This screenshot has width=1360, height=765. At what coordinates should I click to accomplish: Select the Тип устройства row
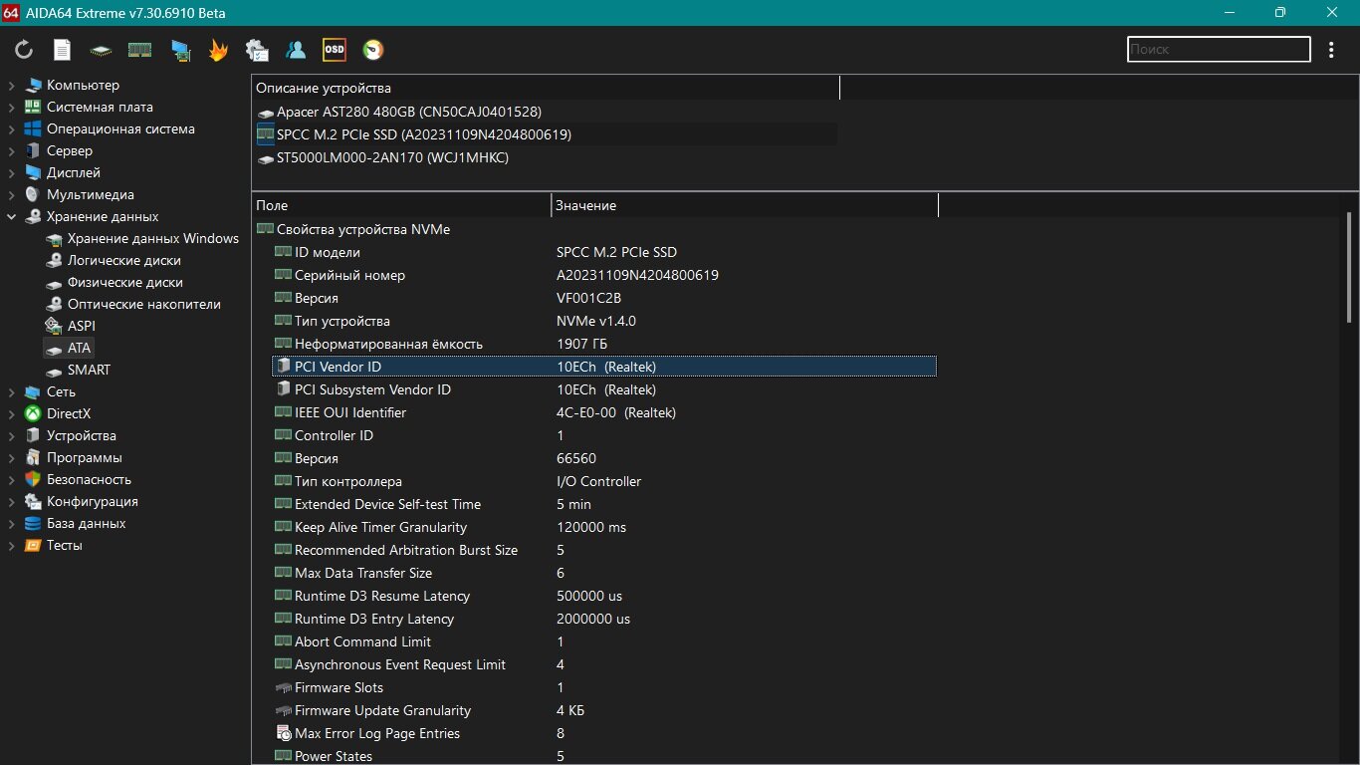(604, 322)
